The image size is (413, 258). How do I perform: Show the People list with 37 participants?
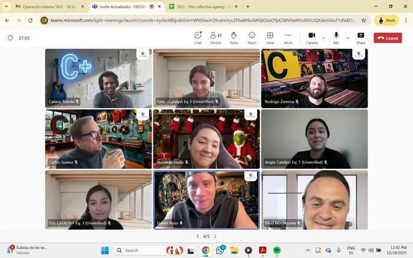point(216,38)
